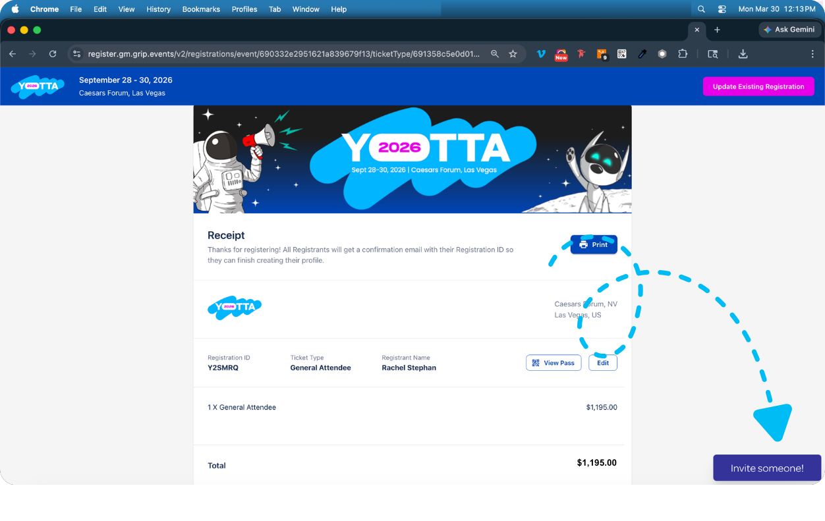The width and height of the screenshot is (825, 521).
Task: Open the Vimeo extension
Action: click(541, 54)
